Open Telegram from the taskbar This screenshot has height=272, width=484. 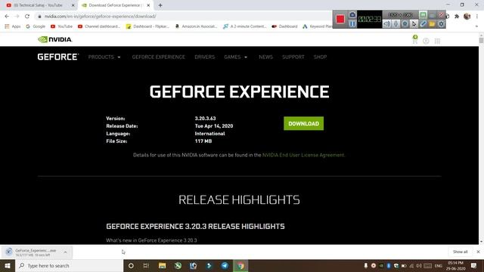click(x=225, y=266)
